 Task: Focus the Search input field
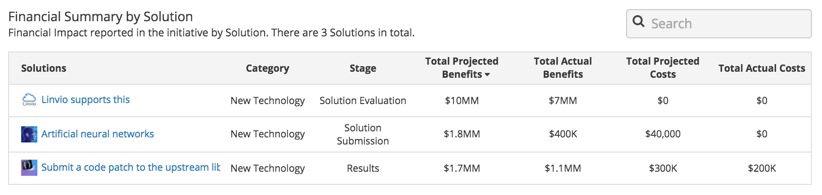tap(718, 24)
